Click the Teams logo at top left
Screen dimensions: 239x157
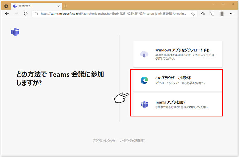pyautogui.click(x=15, y=32)
